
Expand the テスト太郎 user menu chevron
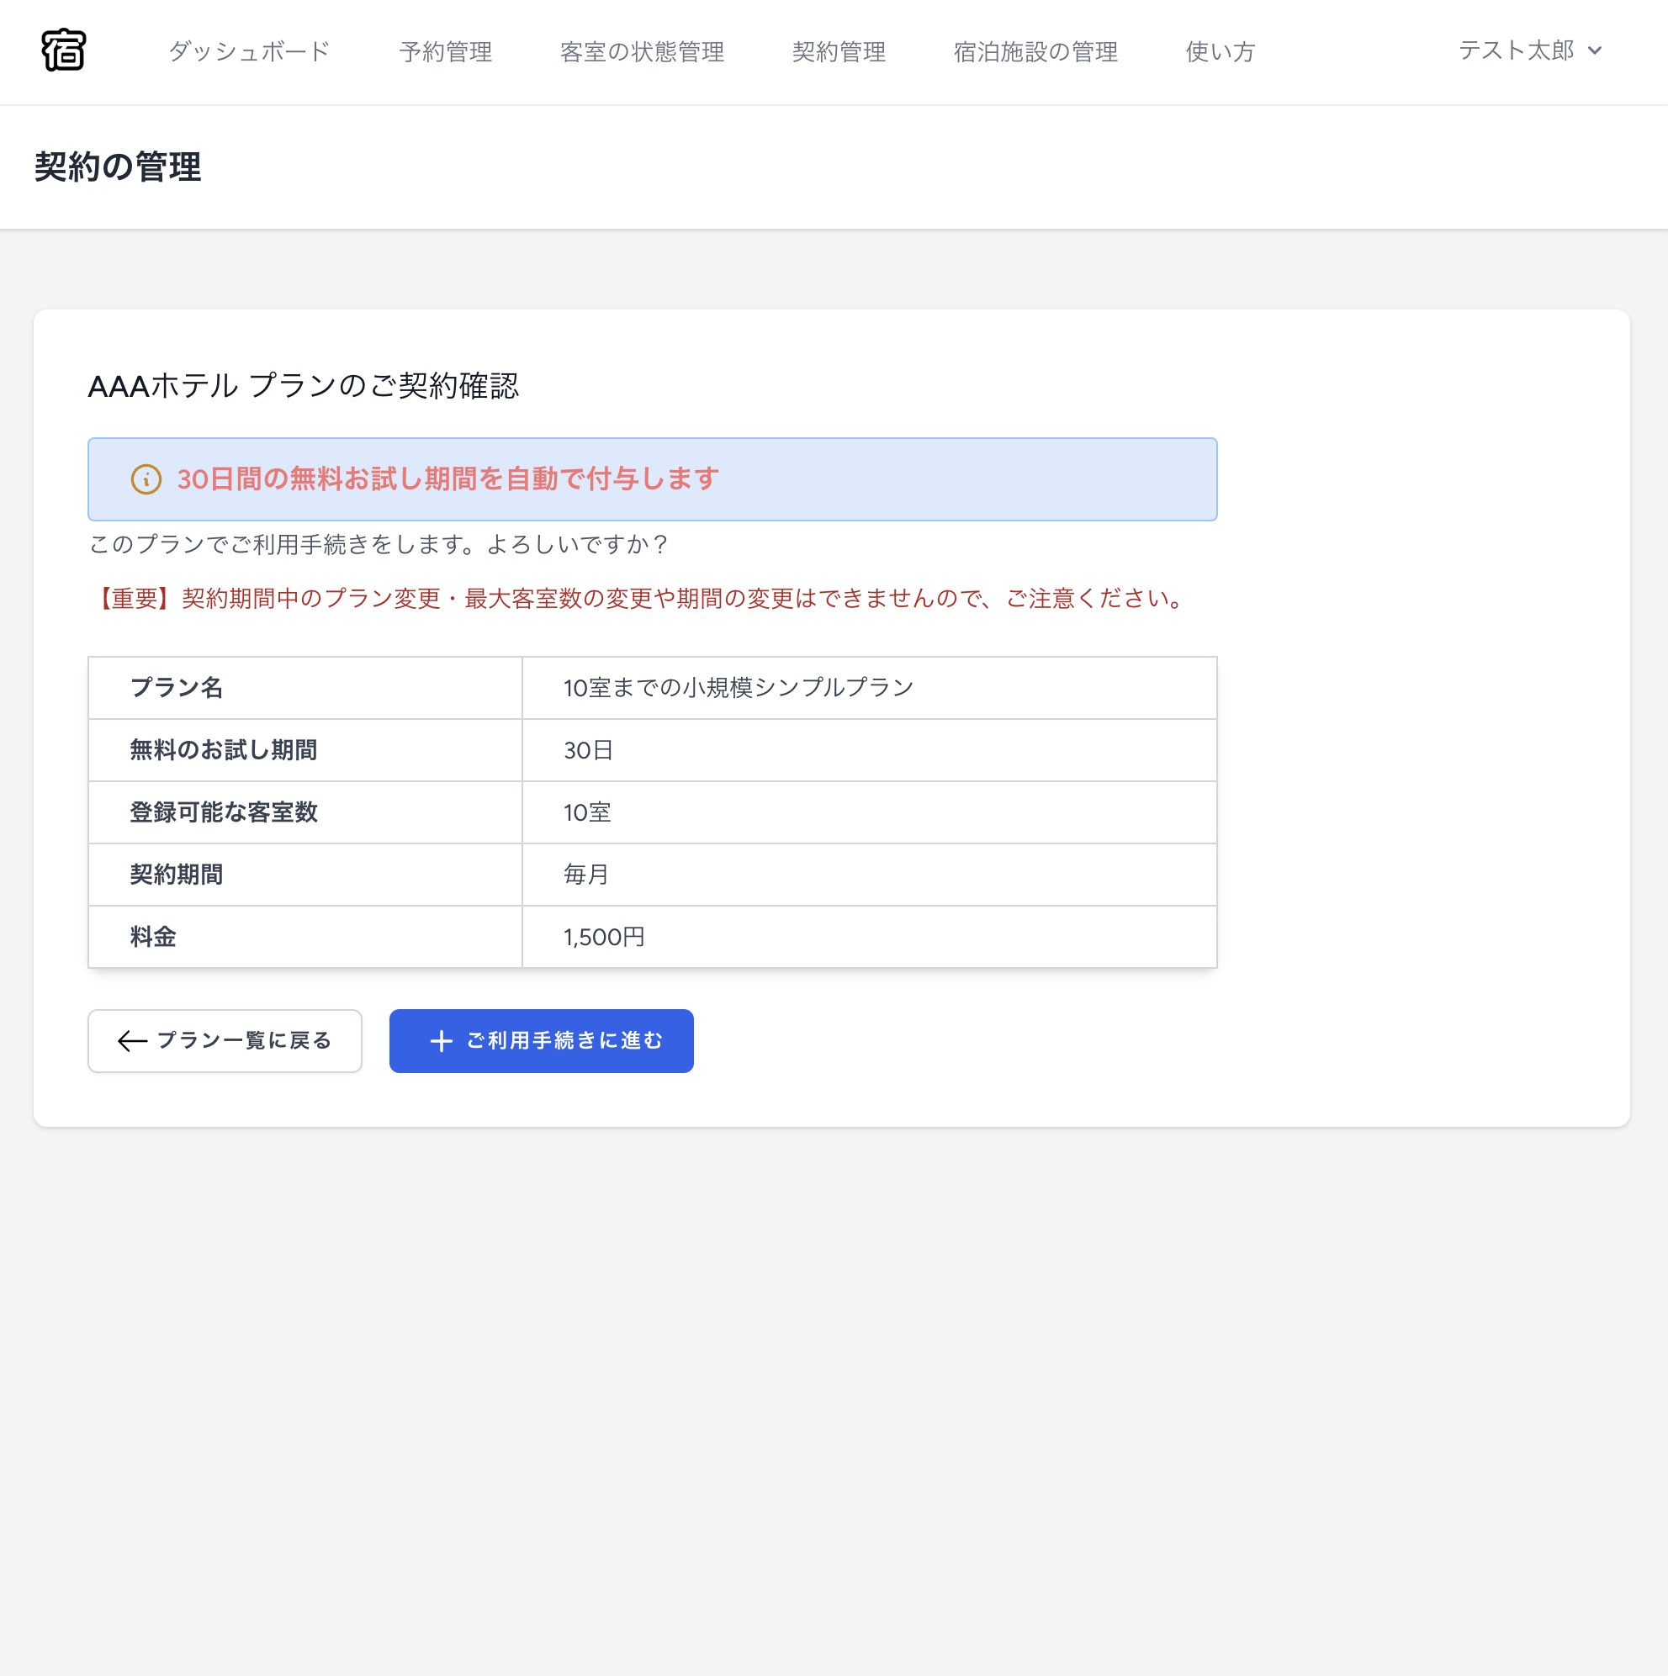point(1594,50)
